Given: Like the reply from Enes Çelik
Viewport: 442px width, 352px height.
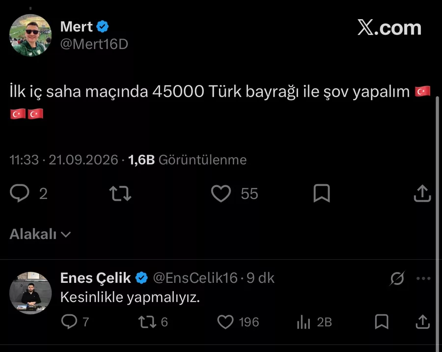Looking at the screenshot, I should [225, 322].
